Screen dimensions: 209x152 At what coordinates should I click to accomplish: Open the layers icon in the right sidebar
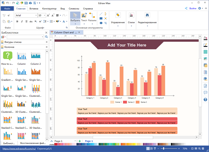click(x=205, y=65)
